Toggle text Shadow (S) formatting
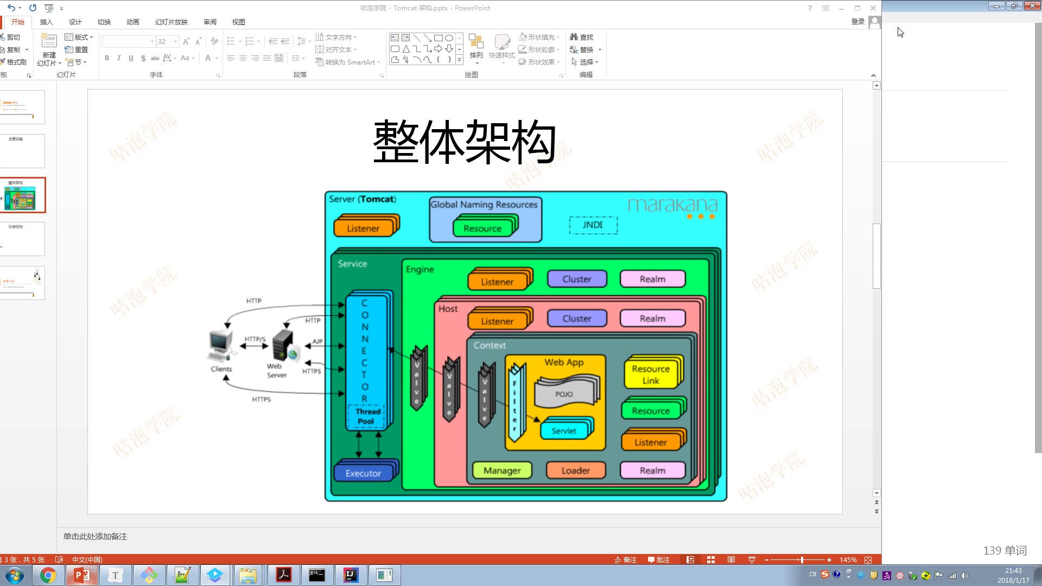The height and width of the screenshot is (586, 1042). click(143, 58)
